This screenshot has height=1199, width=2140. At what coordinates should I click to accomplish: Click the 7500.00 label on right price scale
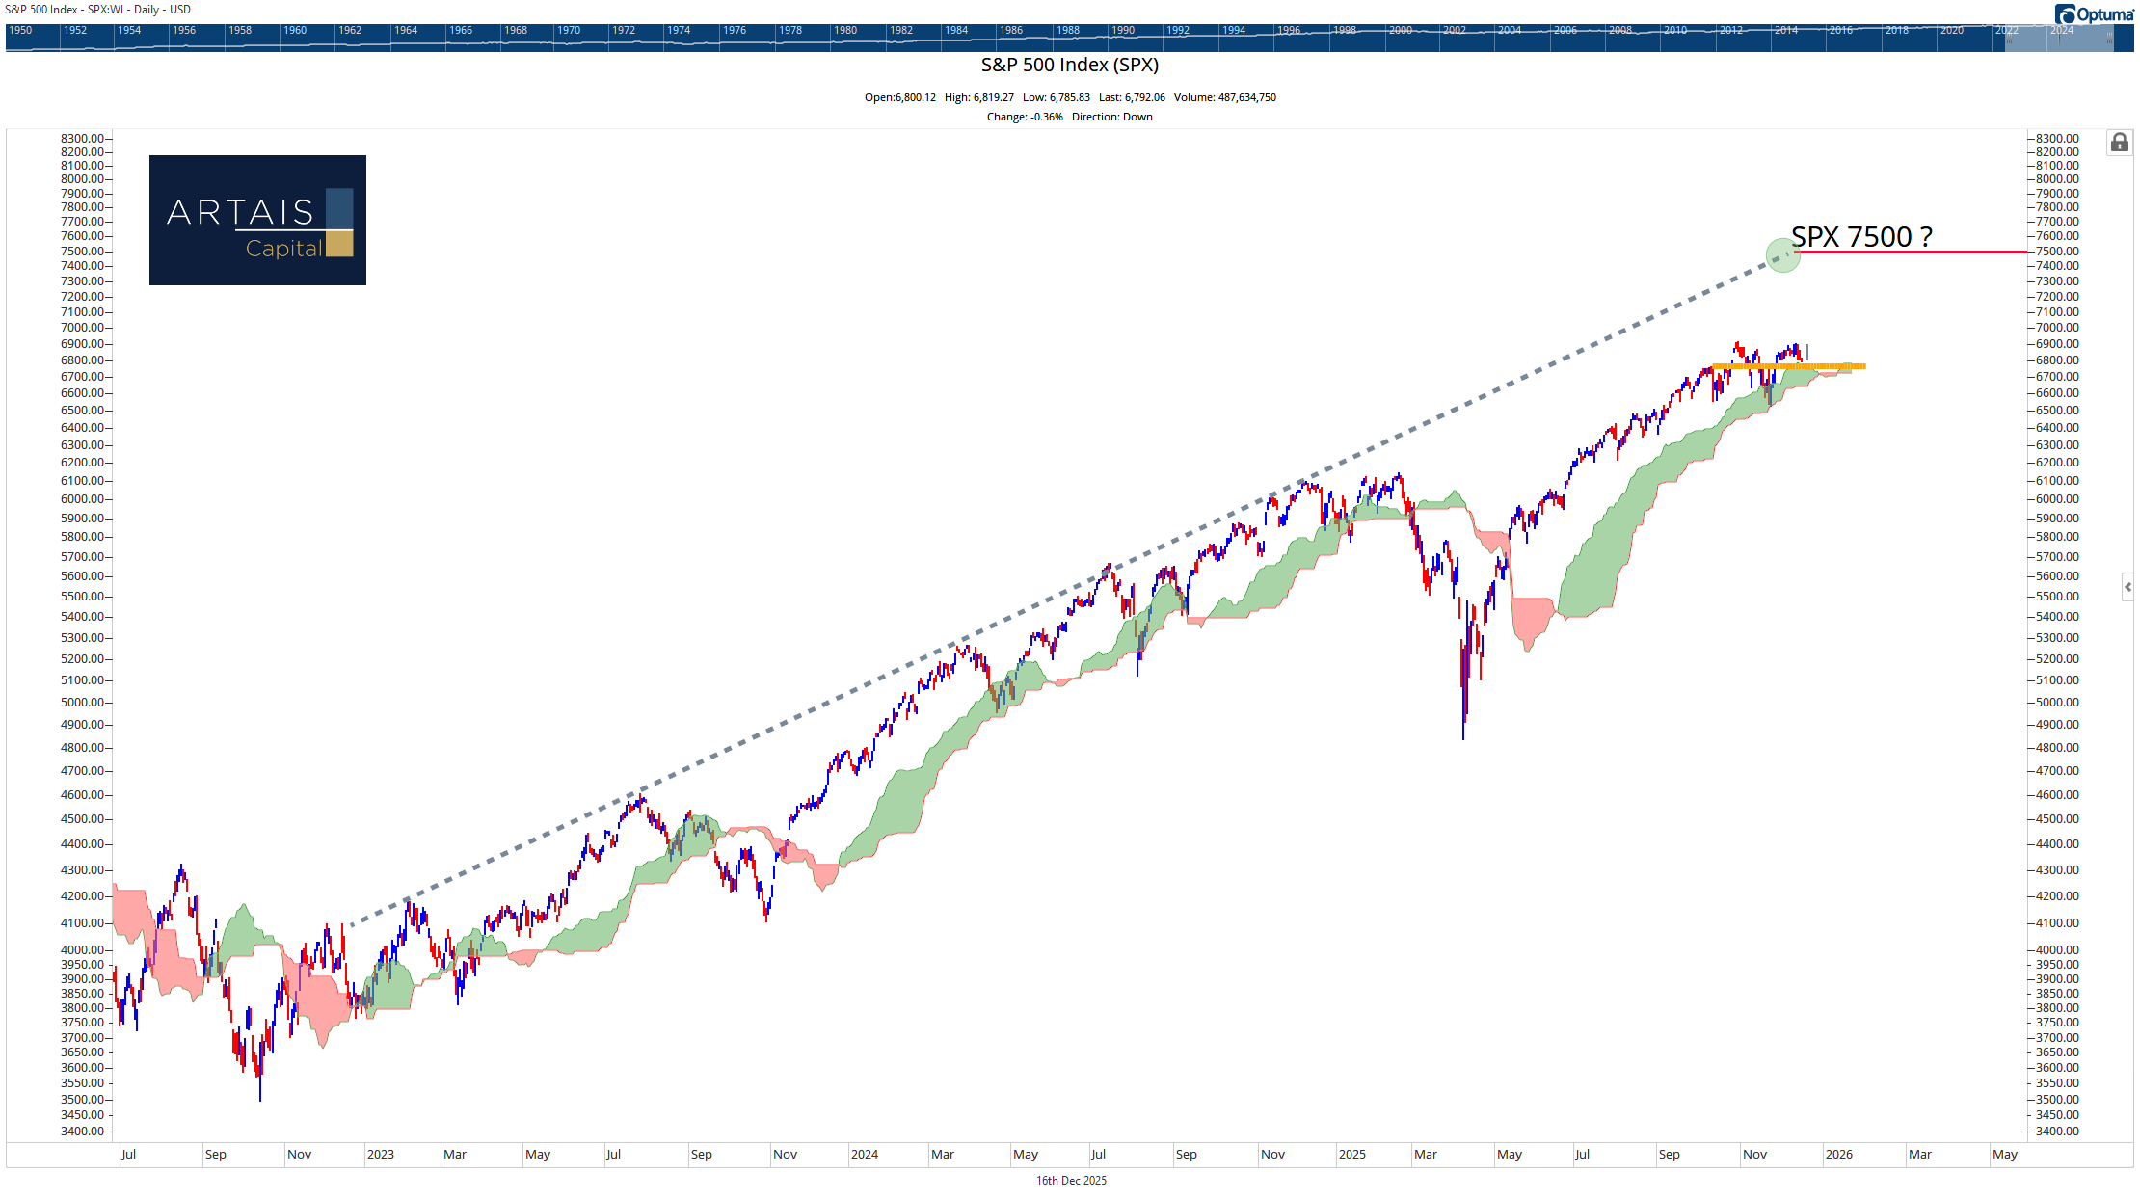[x=2057, y=252]
